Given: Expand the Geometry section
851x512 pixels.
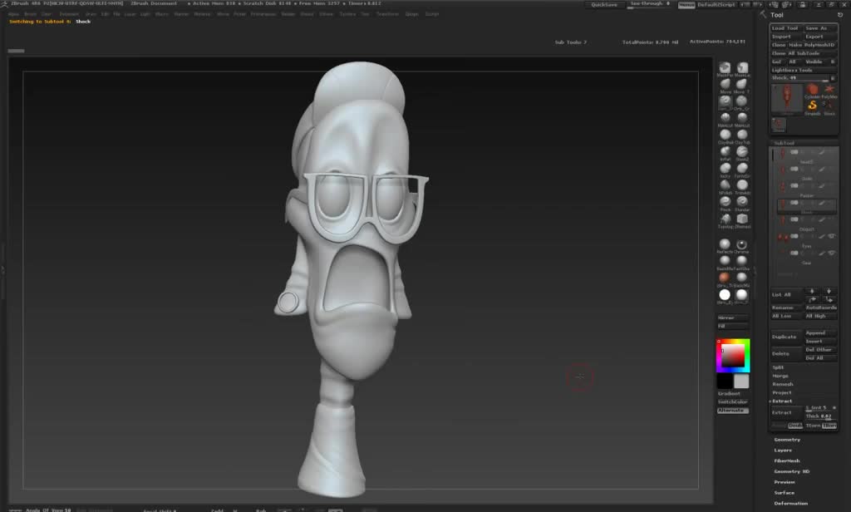Looking at the screenshot, I should click(787, 440).
